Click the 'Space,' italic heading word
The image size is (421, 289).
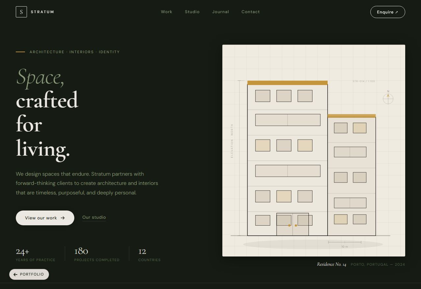(40, 78)
